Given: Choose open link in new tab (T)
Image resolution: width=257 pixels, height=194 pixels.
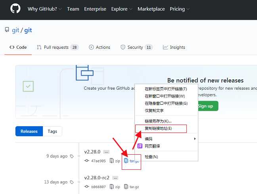Looking at the screenshot, I should click(166, 89).
